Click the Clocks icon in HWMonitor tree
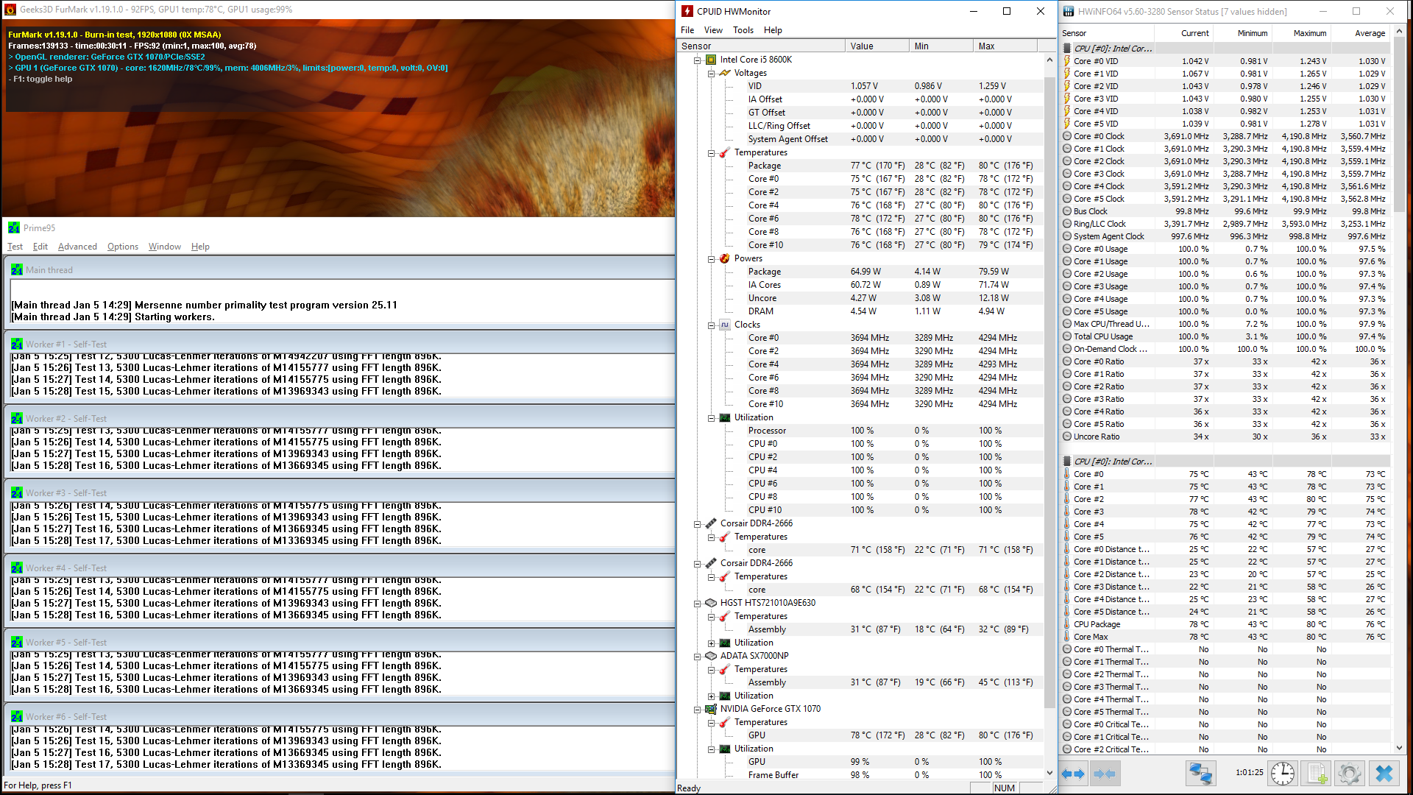Image resolution: width=1413 pixels, height=795 pixels. point(725,325)
